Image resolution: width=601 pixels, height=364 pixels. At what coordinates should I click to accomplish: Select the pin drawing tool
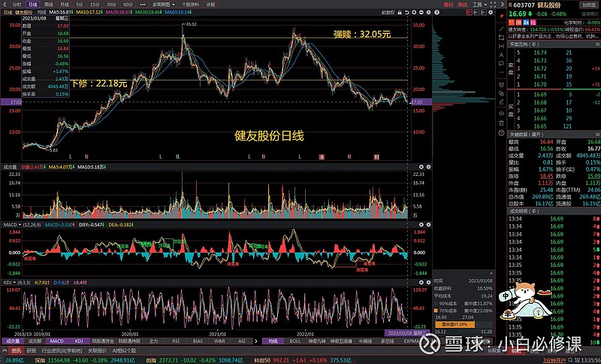click(x=501, y=17)
